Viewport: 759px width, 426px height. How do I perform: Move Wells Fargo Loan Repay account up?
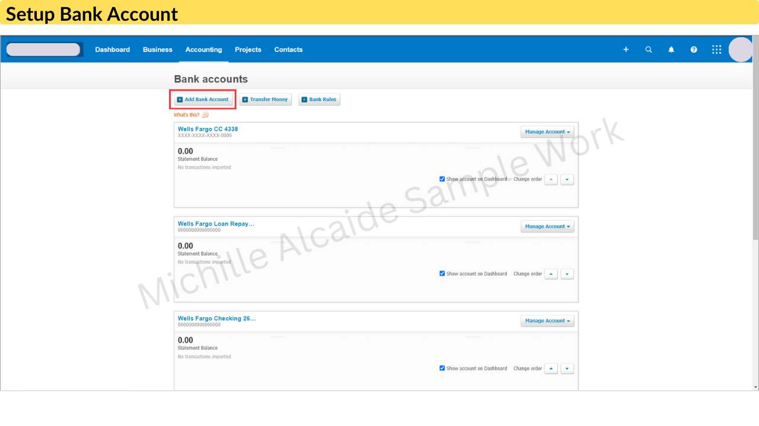pos(551,274)
